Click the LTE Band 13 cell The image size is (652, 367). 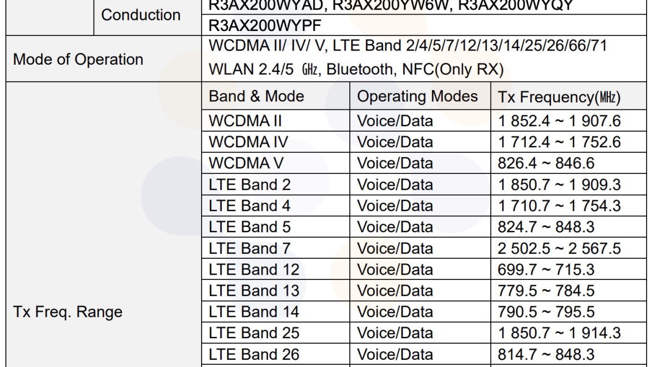254,291
